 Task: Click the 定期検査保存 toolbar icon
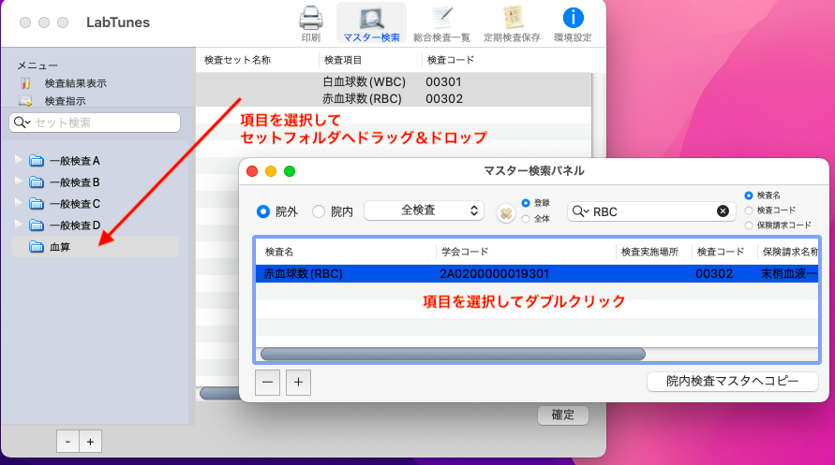(512, 18)
